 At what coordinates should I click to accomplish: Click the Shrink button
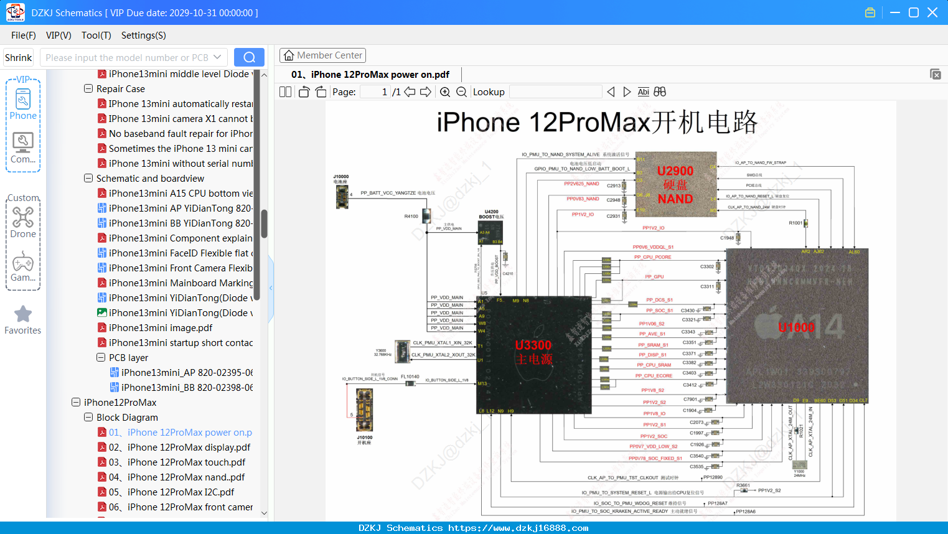(x=19, y=57)
